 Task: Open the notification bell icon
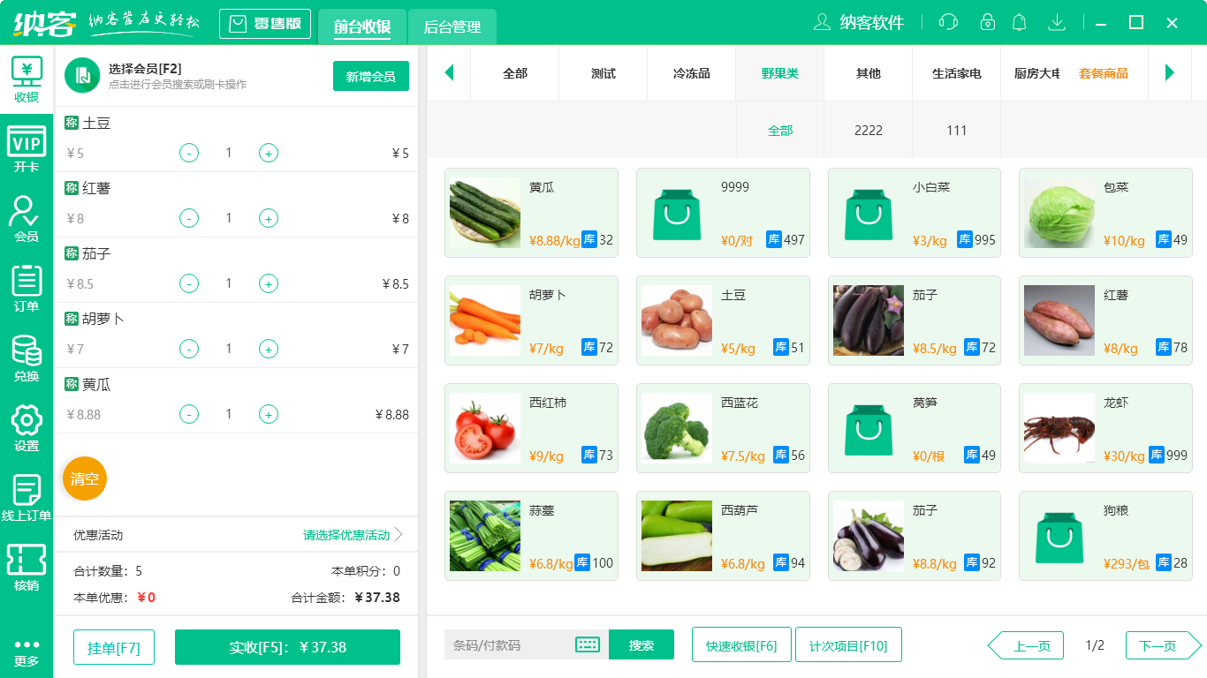pyautogui.click(x=1019, y=22)
